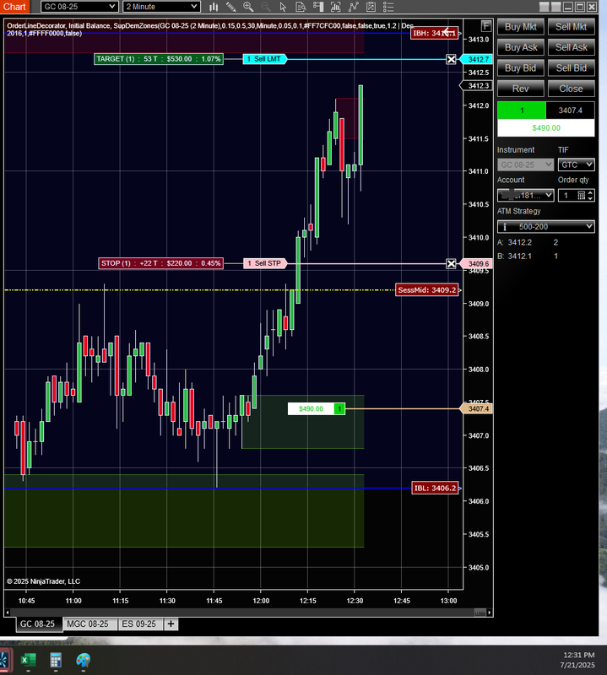This screenshot has height=675, width=607.
Task: Open the drawing tools pencil icon
Action: (x=231, y=7)
